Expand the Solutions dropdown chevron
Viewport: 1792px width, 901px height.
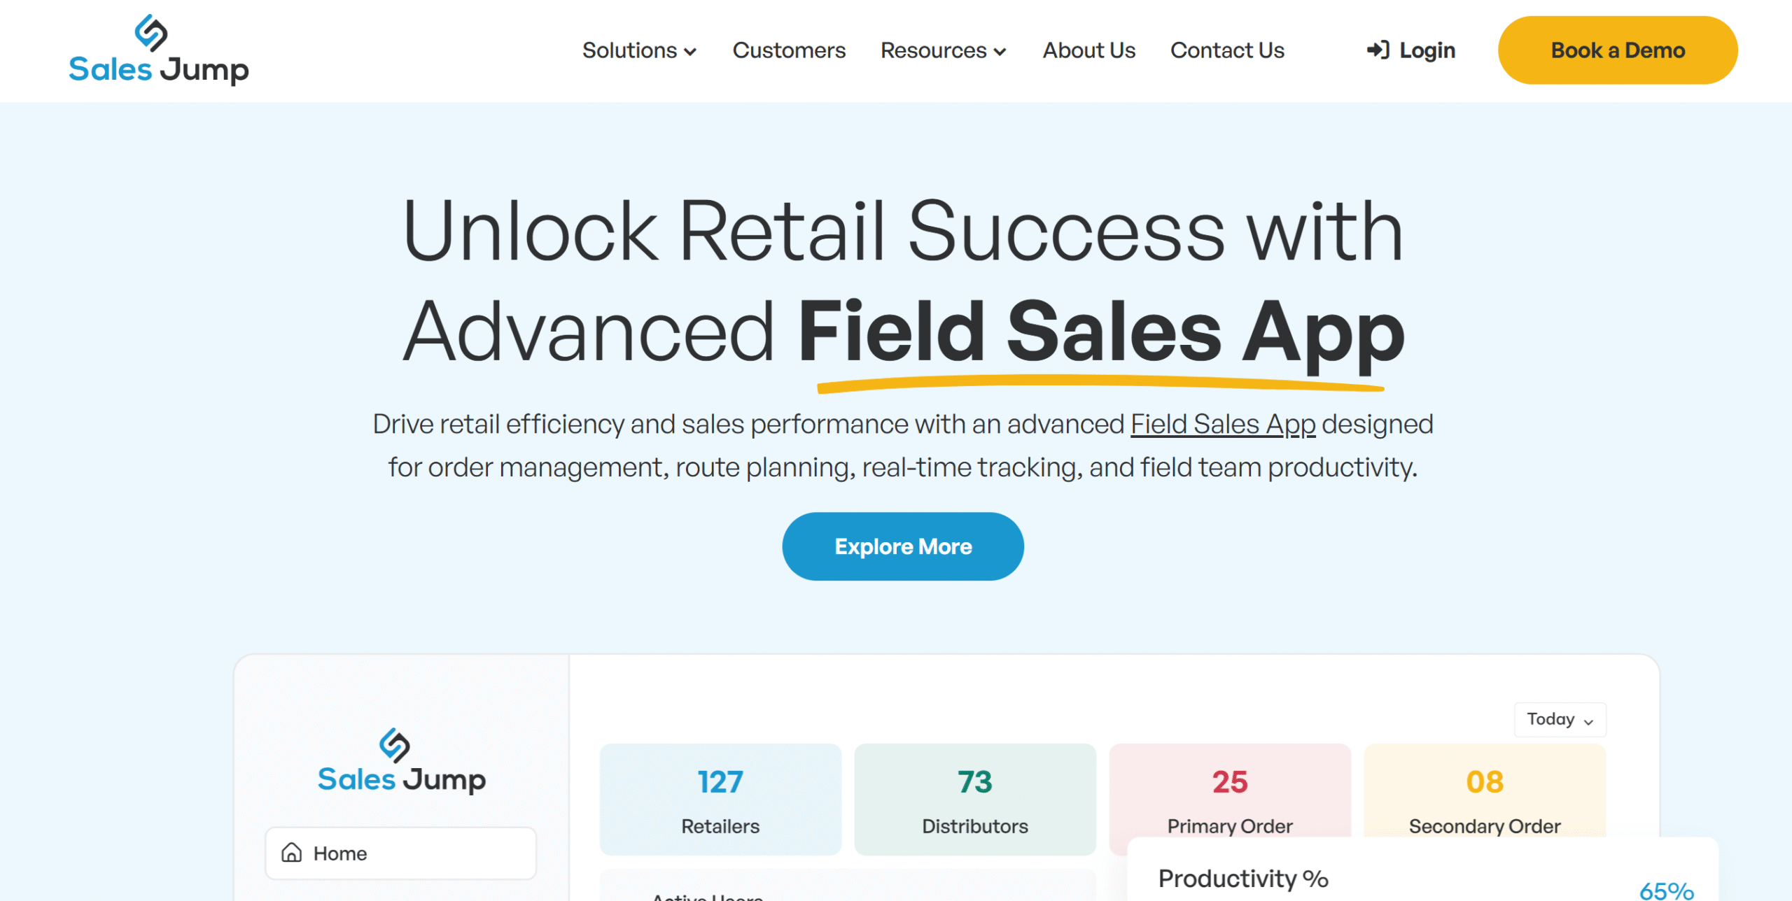(690, 52)
